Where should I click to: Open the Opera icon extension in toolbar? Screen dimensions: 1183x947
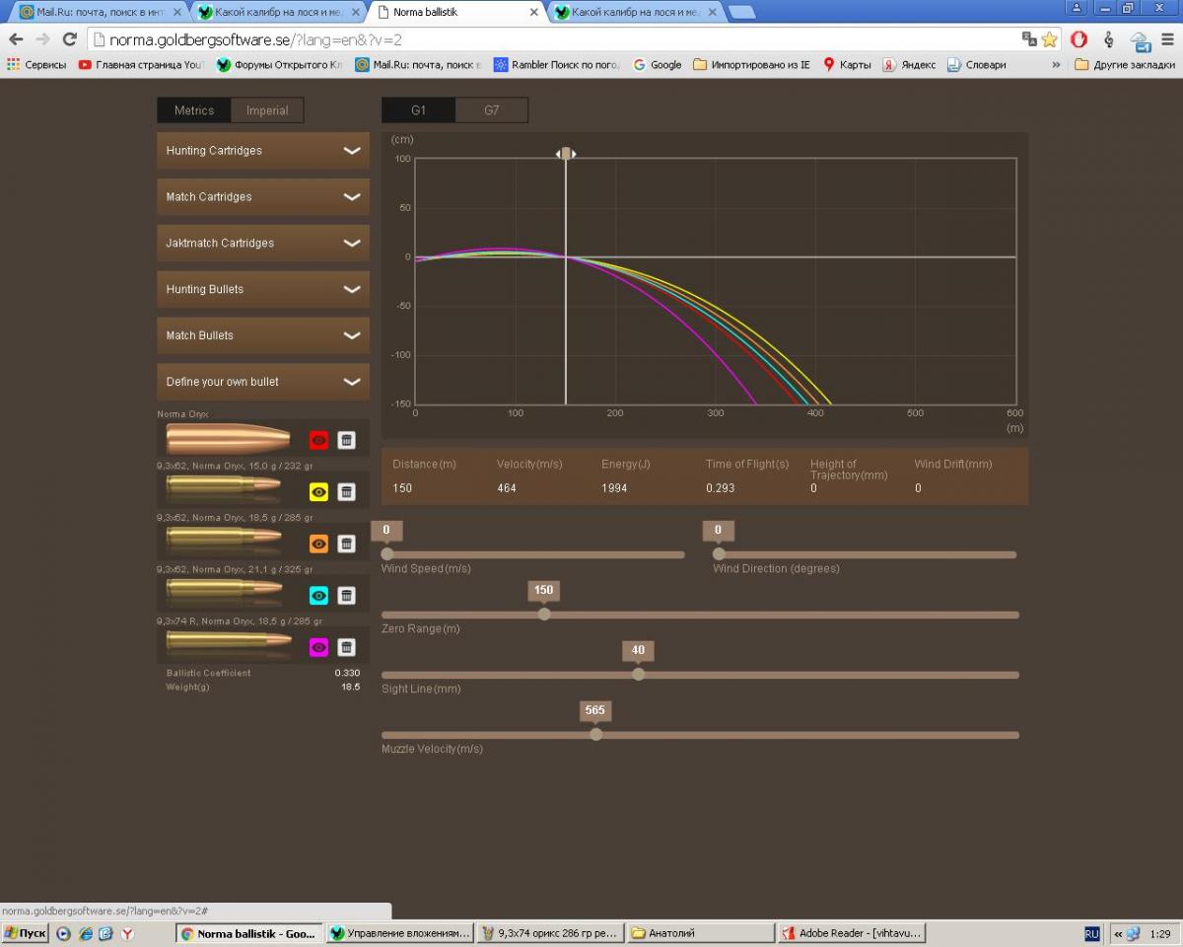click(1079, 39)
